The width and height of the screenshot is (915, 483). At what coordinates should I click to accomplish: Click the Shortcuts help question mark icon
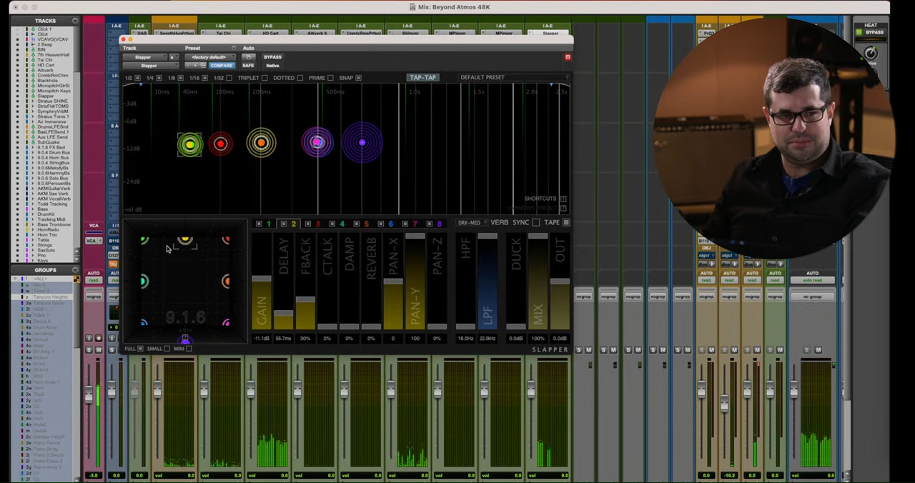pyautogui.click(x=563, y=199)
